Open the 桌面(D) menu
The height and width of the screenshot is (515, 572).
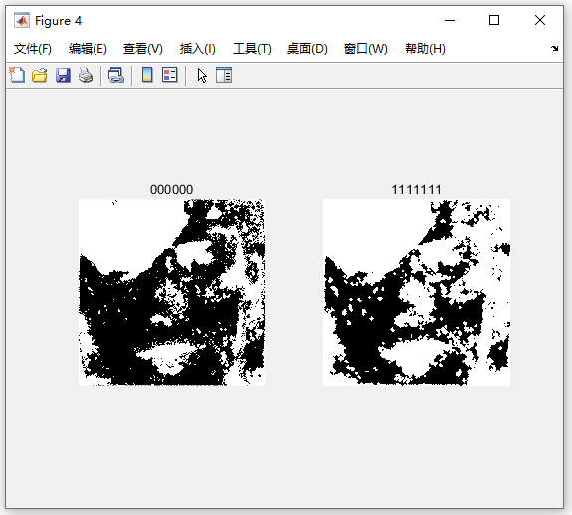pos(307,49)
